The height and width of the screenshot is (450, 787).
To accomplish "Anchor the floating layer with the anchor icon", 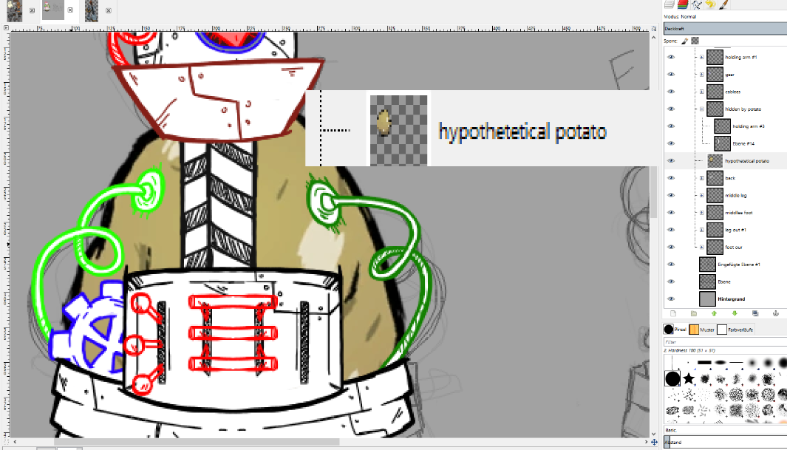I will click(776, 313).
